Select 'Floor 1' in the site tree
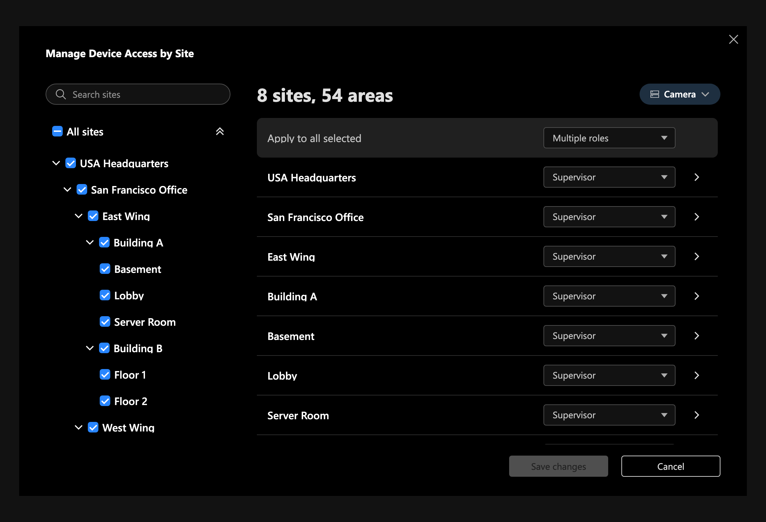 130,375
